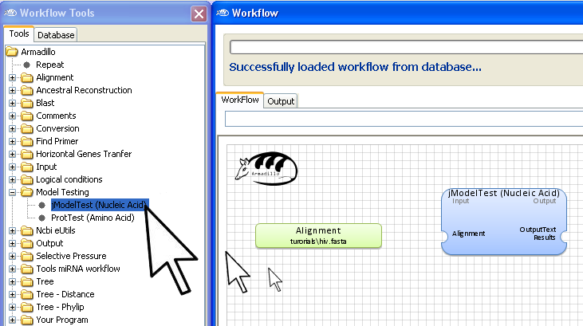Viewport: 583px width, 326px height.
Task: Click the ProtTest tool bullet icon
Action: [42, 218]
